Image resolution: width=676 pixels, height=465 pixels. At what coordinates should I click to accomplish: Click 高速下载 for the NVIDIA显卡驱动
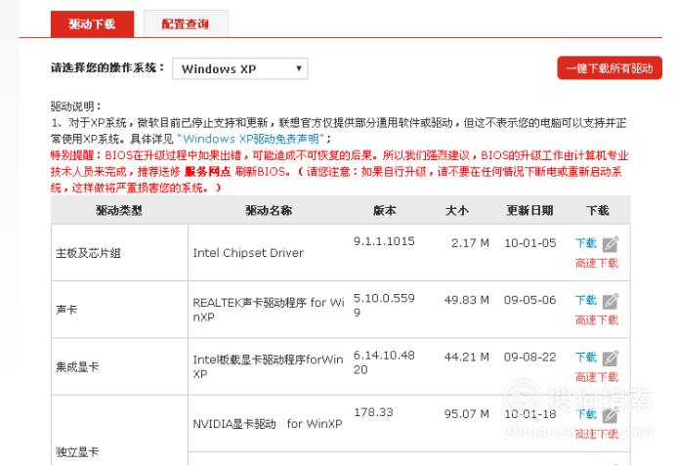(597, 434)
